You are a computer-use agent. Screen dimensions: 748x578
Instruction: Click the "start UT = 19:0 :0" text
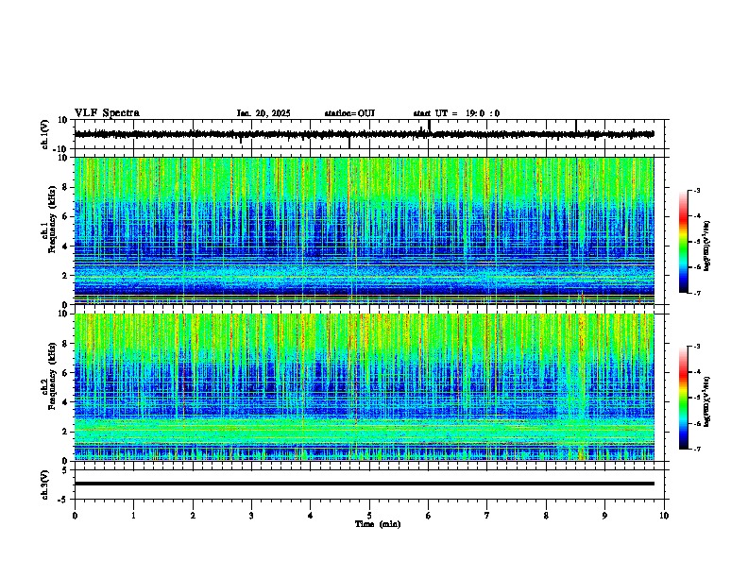click(456, 113)
